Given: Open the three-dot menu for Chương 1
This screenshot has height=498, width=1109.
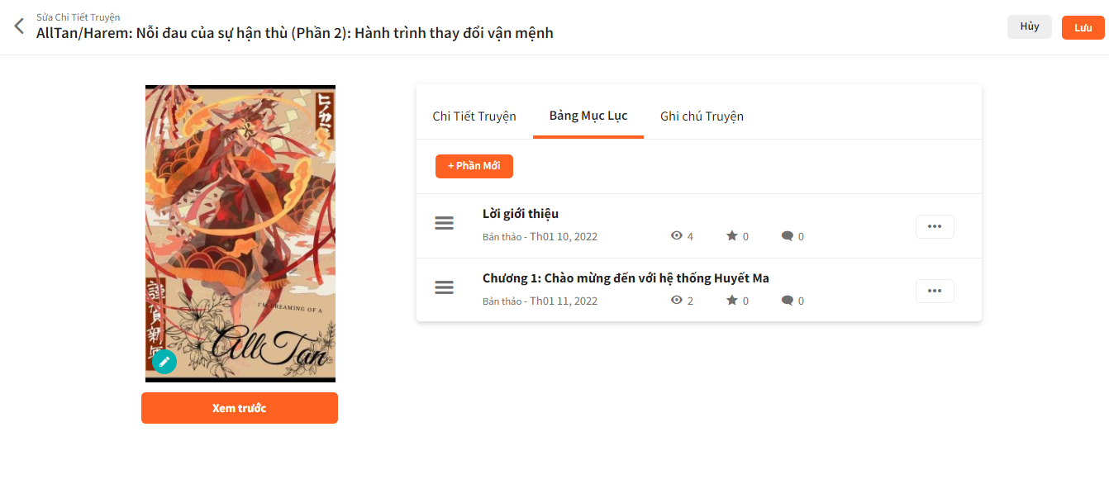Looking at the screenshot, I should 935,291.
